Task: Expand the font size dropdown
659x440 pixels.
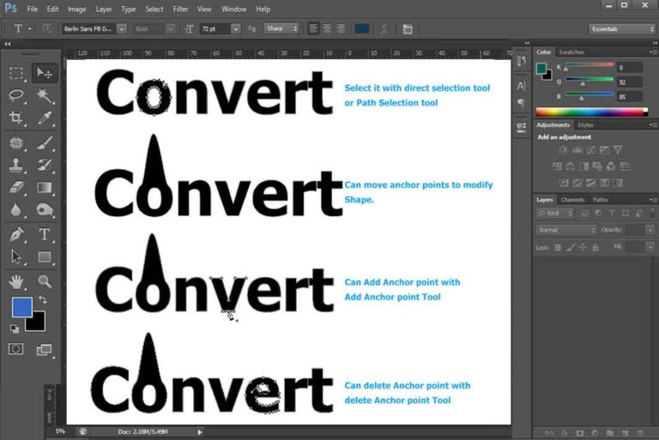Action: (x=235, y=28)
